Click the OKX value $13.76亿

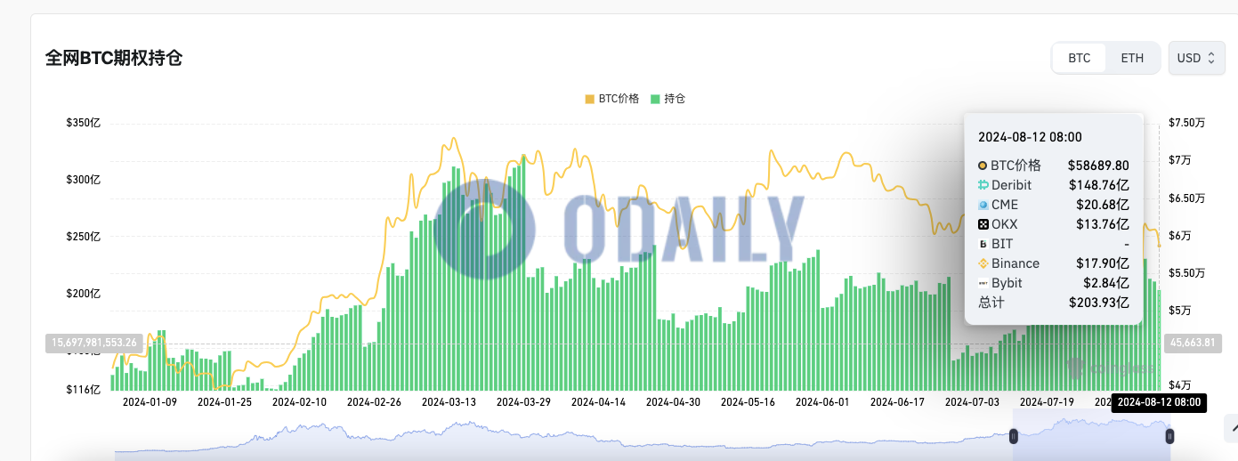(x=1102, y=224)
